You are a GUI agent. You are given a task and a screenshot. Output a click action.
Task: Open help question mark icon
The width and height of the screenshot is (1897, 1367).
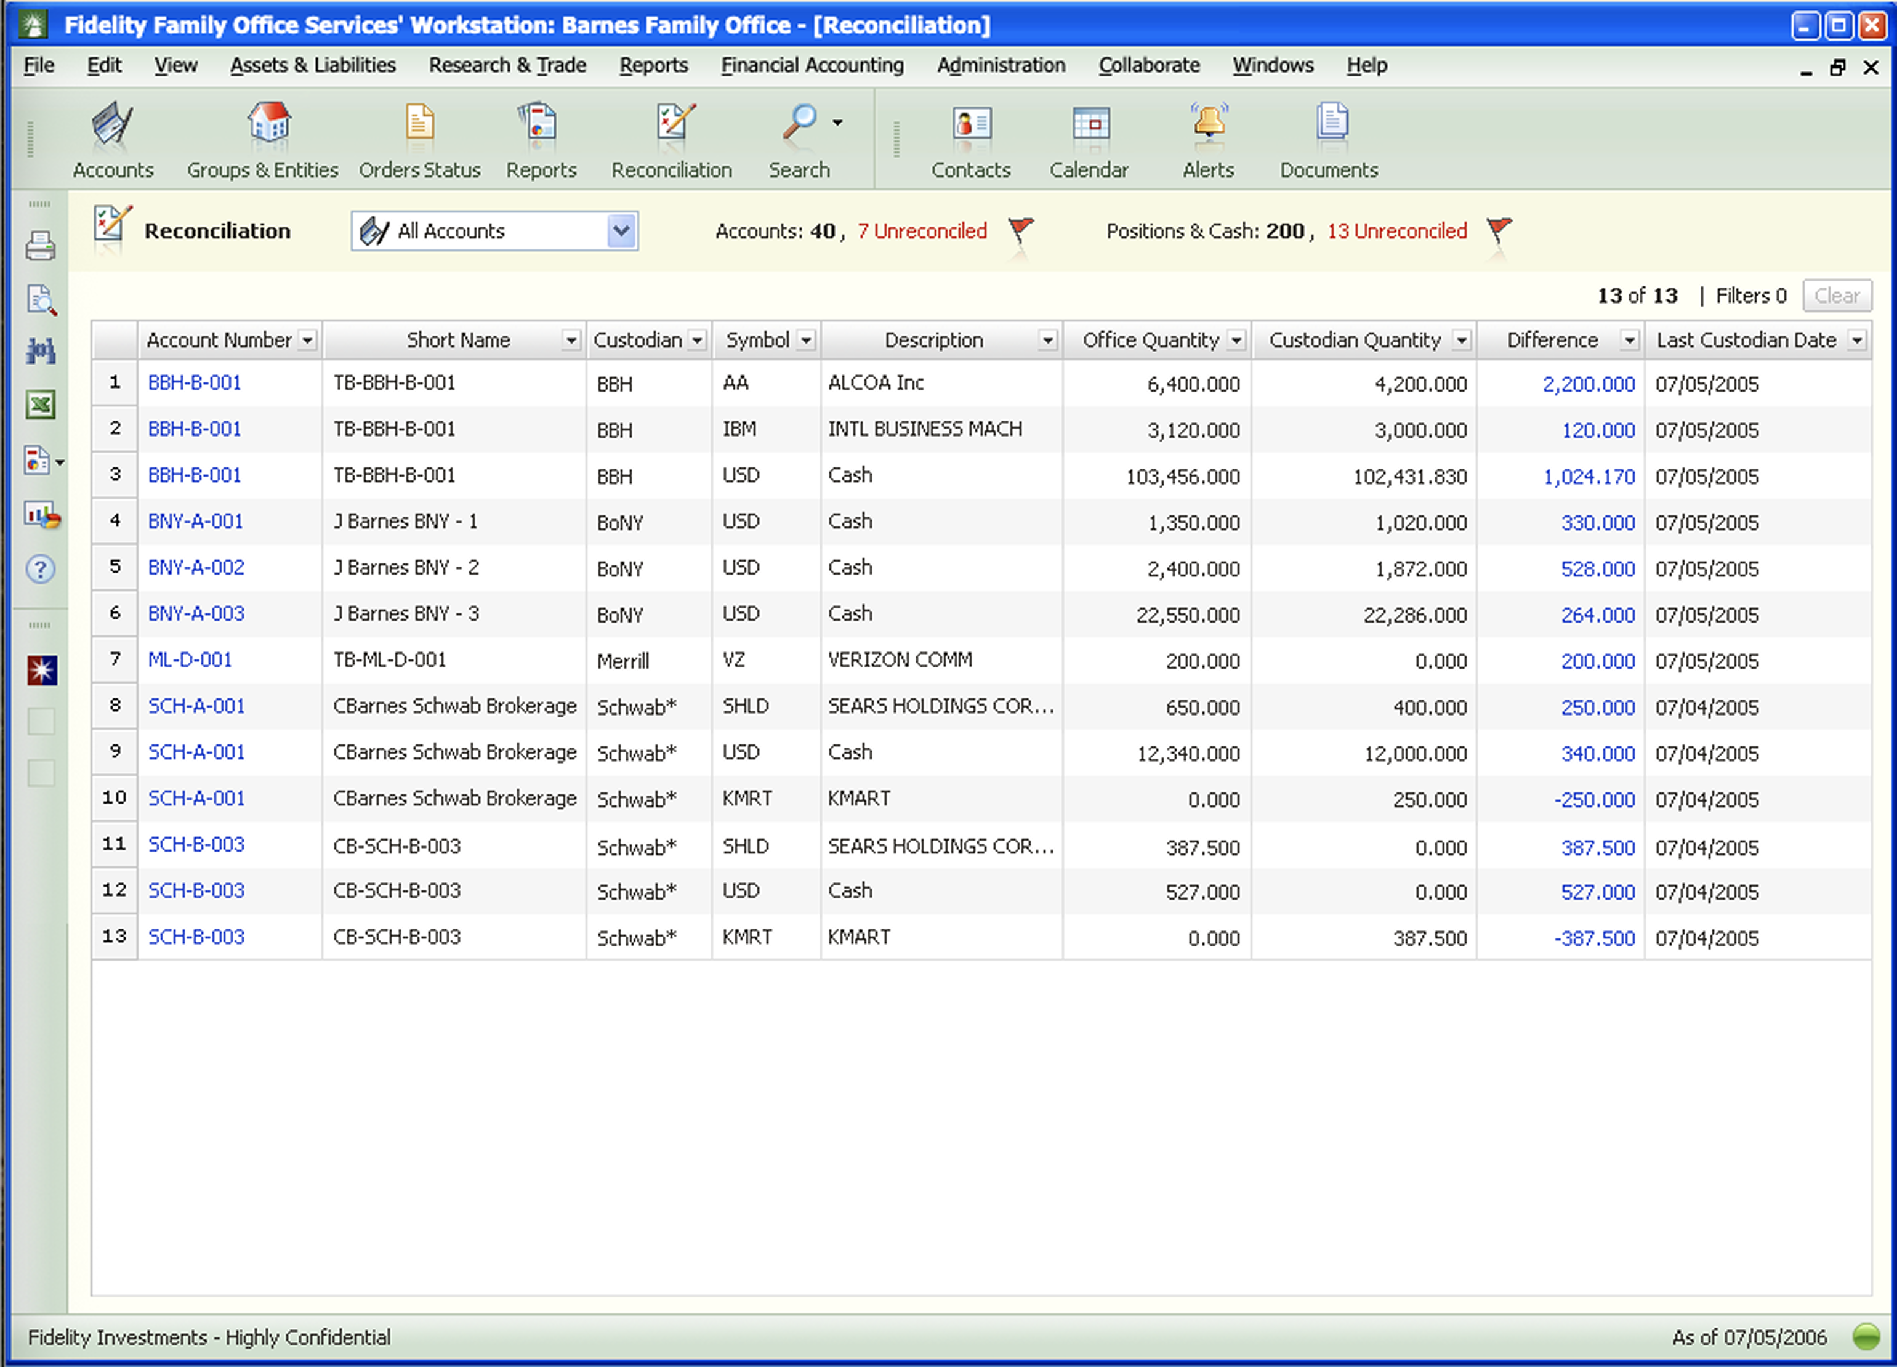40,569
